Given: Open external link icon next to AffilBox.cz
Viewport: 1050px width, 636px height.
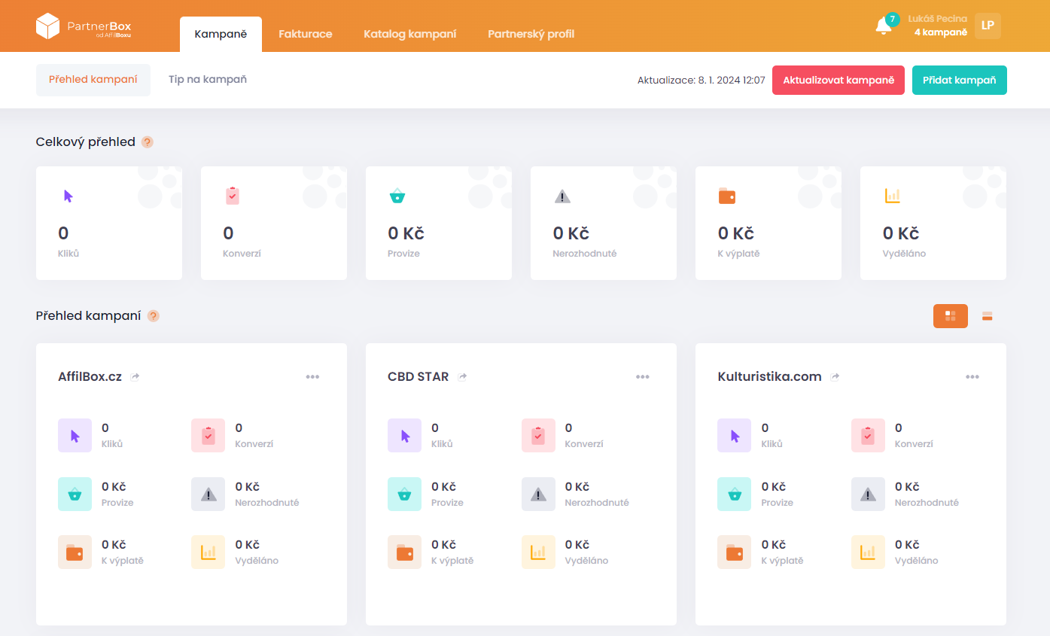Looking at the screenshot, I should point(135,377).
